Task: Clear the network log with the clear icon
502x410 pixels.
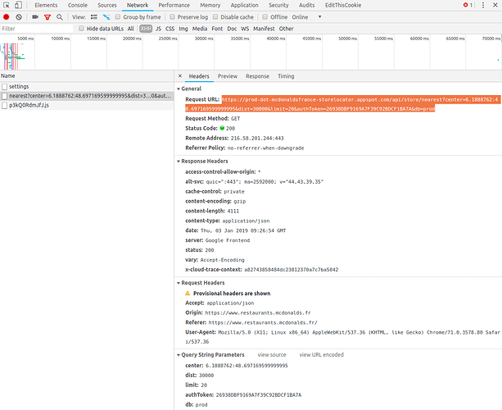Action: point(19,17)
